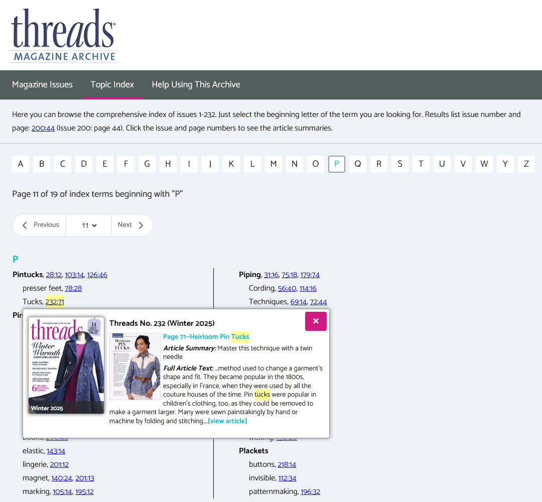Image resolution: width=542 pixels, height=502 pixels.
Task: Follow the example 200:44 link
Action: pos(43,128)
